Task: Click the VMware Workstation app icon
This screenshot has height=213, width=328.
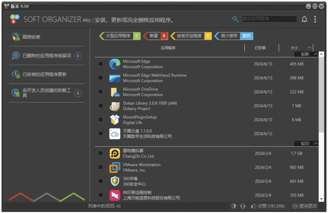Action: 115,168
